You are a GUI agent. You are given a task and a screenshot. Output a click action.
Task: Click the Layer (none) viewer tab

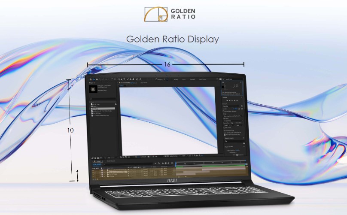[144, 83]
